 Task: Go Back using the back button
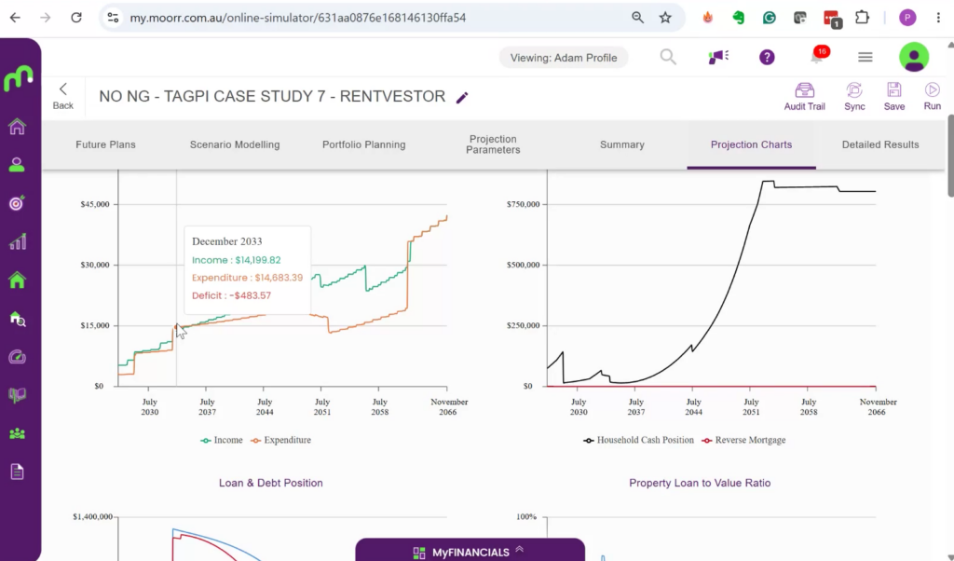[x=62, y=96]
